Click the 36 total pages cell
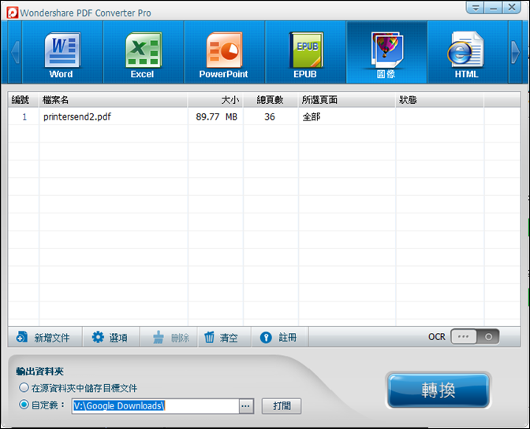This screenshot has height=429, width=530. tap(270, 116)
